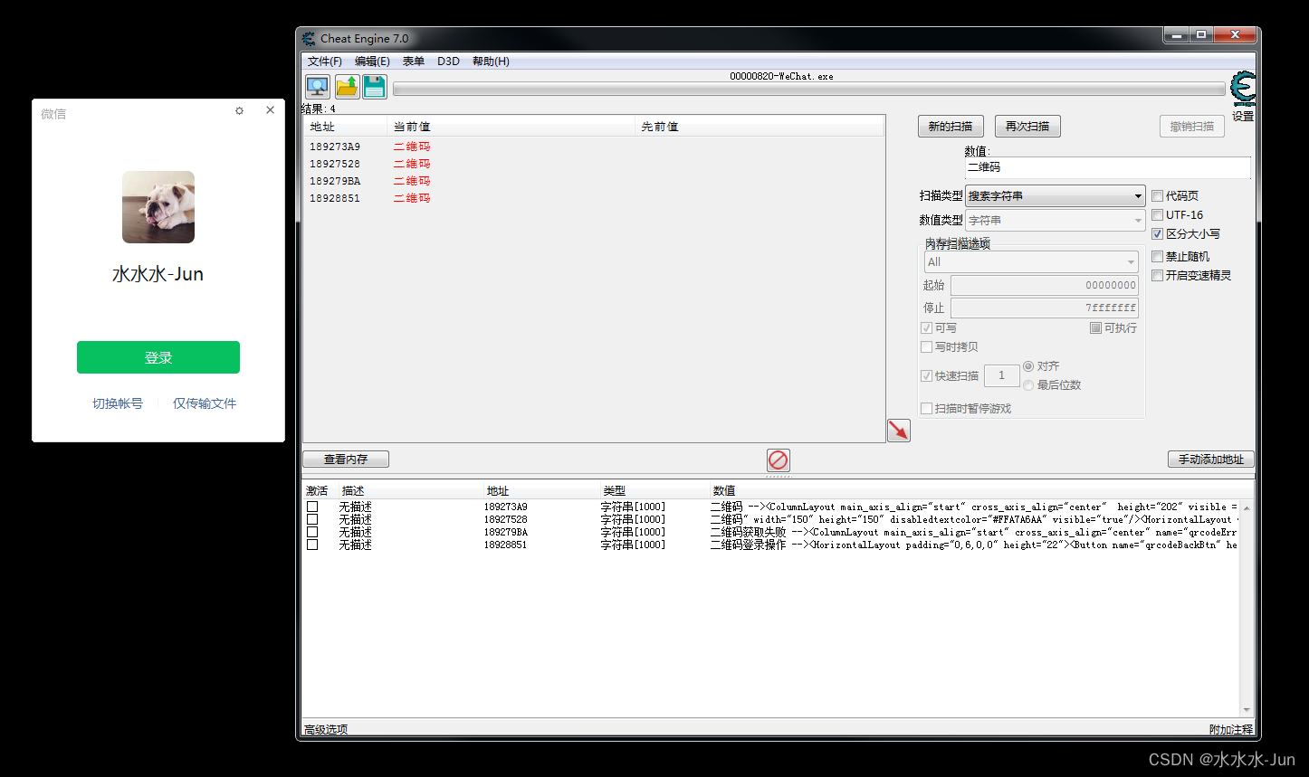Click green 登录 login button in WeChat

(x=158, y=357)
